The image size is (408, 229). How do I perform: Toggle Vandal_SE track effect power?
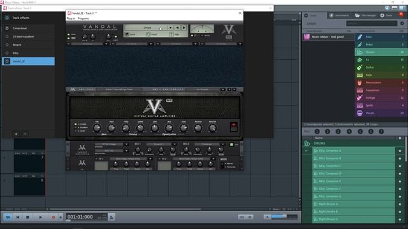click(7, 61)
